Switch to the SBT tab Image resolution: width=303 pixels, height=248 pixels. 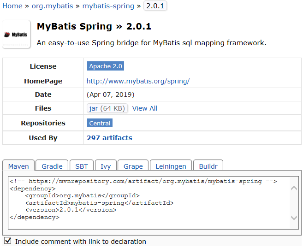[x=82, y=166]
